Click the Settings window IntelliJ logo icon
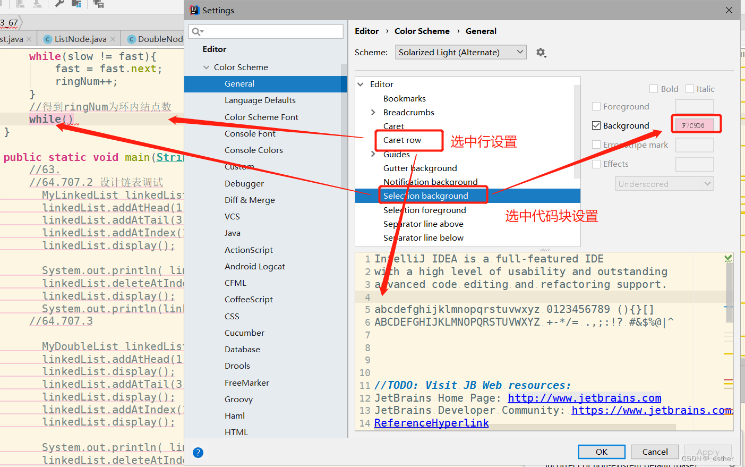The width and height of the screenshot is (745, 467). (x=194, y=10)
